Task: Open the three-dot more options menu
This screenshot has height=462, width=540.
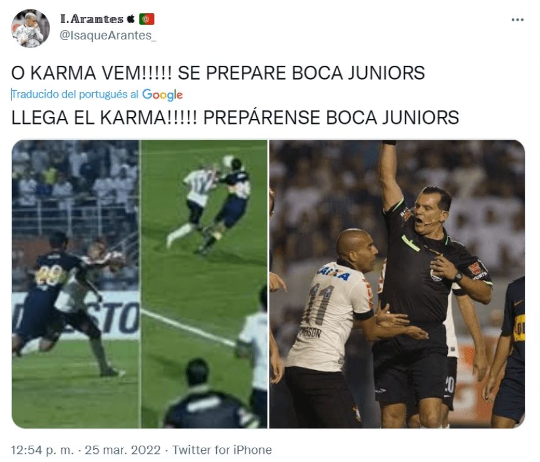Action: tap(517, 19)
